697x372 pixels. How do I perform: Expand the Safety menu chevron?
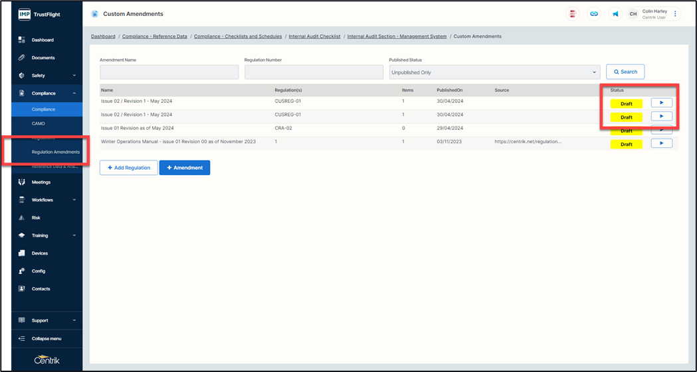click(74, 76)
